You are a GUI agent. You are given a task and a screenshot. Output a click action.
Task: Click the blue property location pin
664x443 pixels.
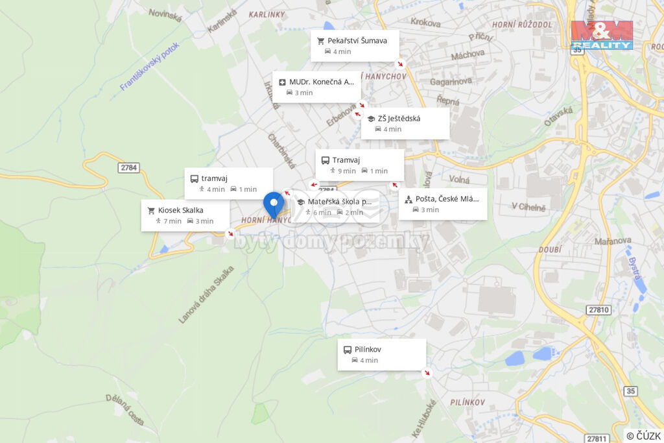pyautogui.click(x=274, y=205)
